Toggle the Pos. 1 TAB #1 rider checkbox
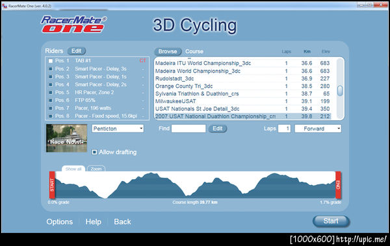 [x=51, y=61]
